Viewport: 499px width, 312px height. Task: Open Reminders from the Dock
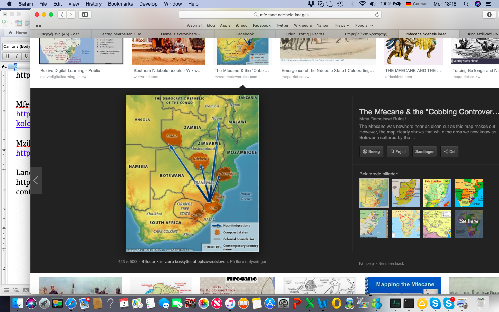(x=150, y=303)
